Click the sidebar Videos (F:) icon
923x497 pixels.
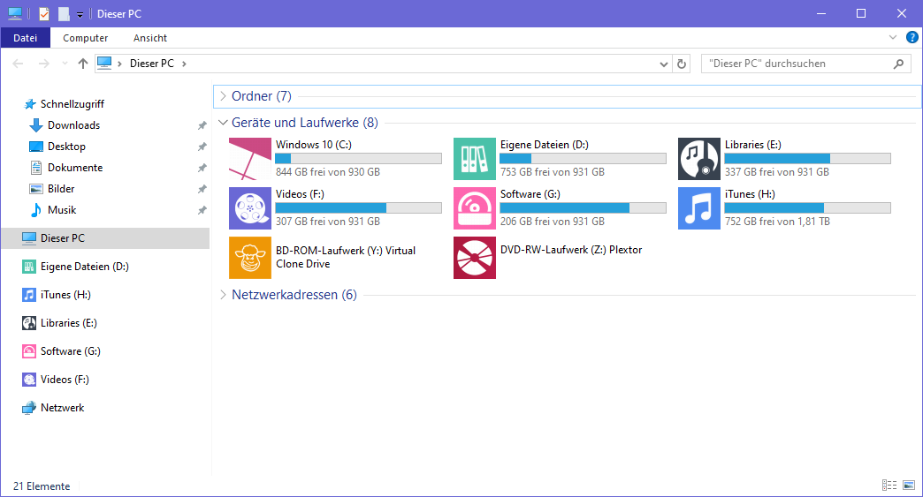click(29, 379)
